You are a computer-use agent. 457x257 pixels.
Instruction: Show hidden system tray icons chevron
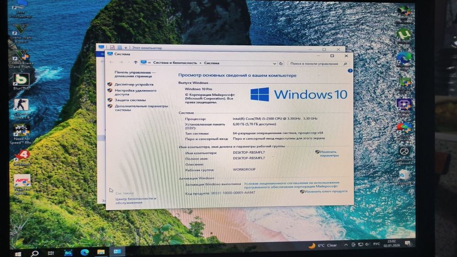click(x=345, y=245)
